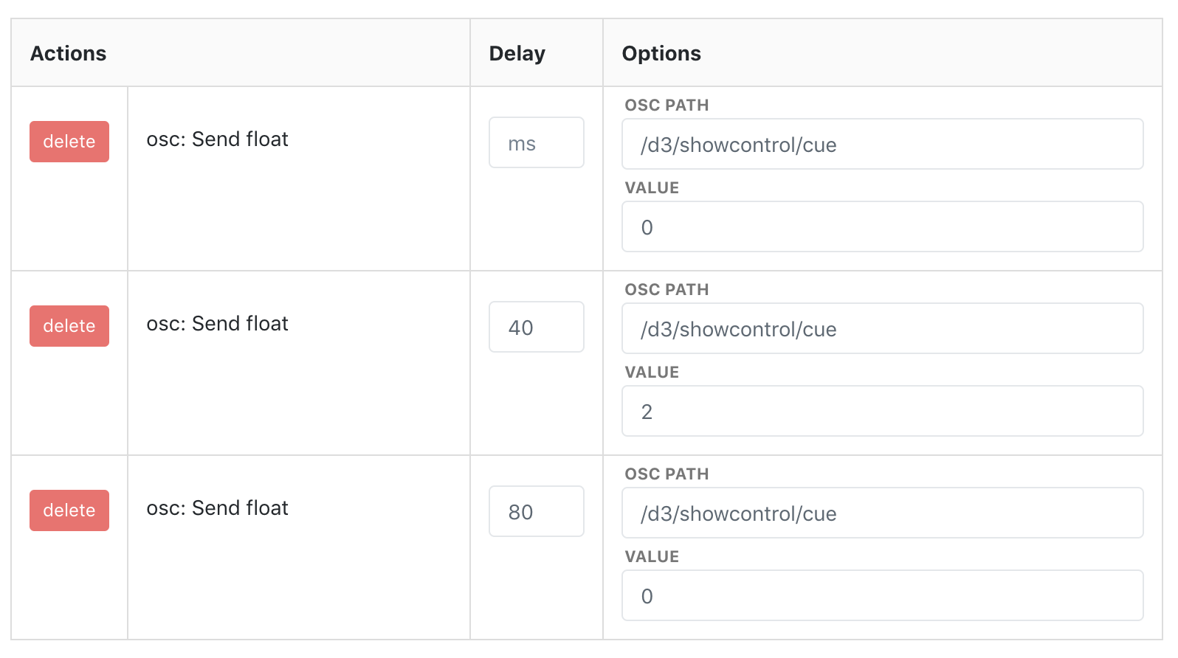Image resolution: width=1178 pixels, height=658 pixels.
Task: Click the OSC PATH label above the first path field
Action: [x=665, y=105]
